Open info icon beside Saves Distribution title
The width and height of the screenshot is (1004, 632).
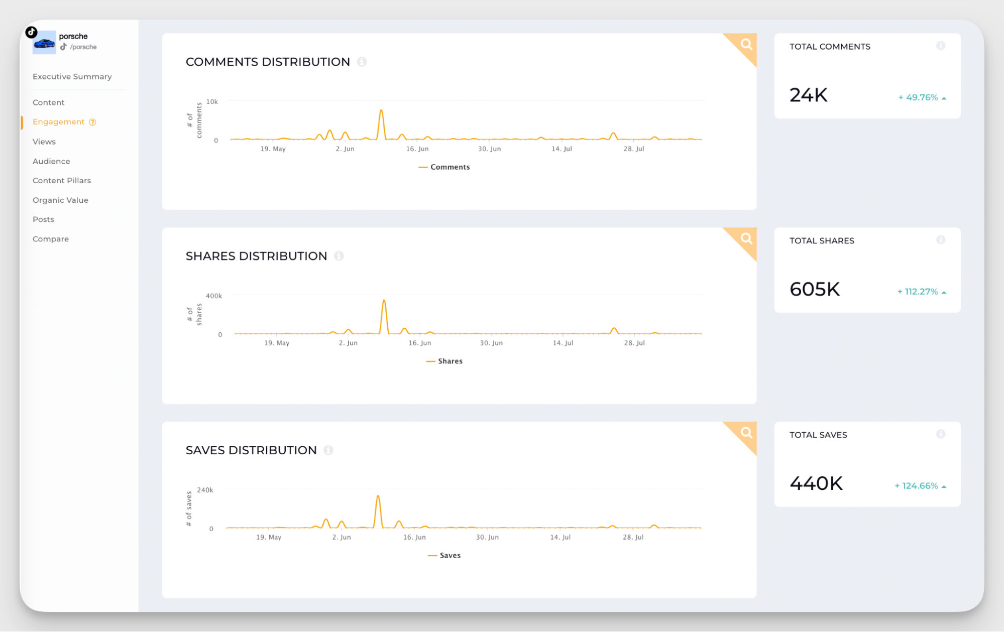(x=328, y=450)
